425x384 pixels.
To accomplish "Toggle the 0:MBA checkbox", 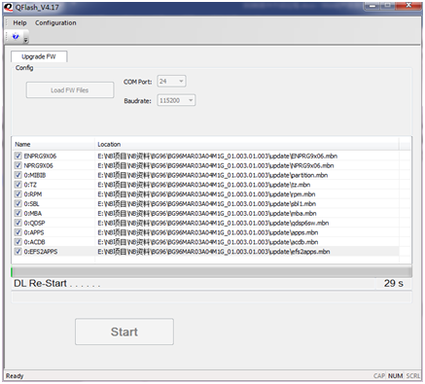I will 18,213.
